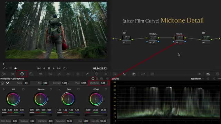Mute the viewer audio

coord(16,68)
